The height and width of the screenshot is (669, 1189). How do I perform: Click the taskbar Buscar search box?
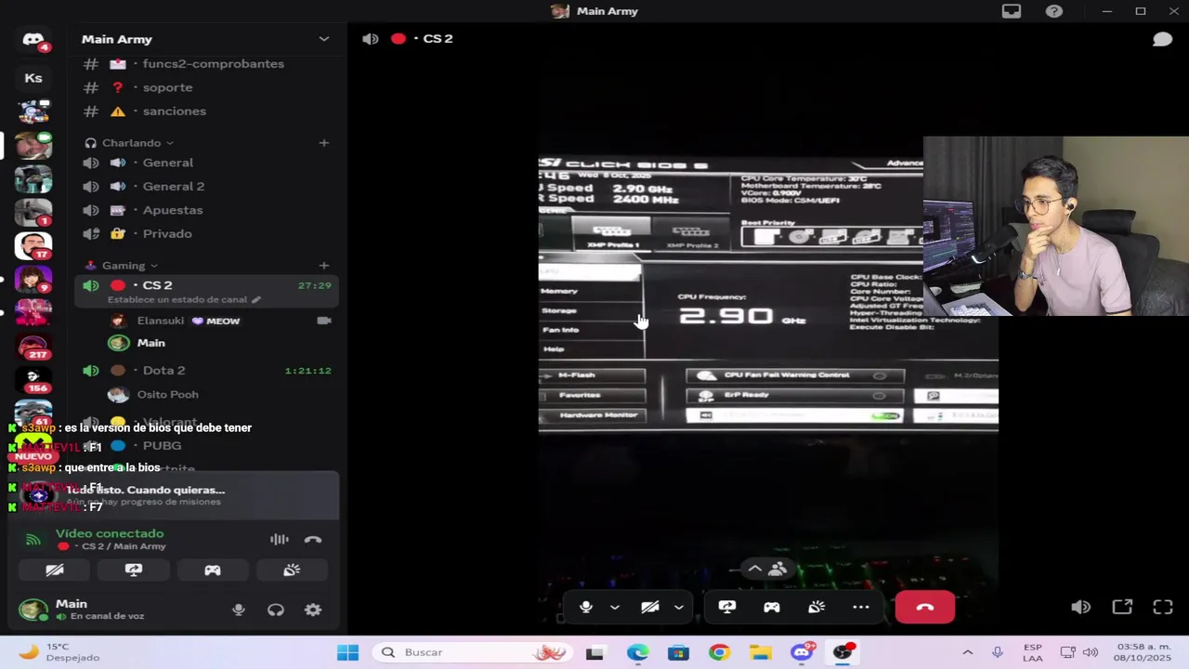(x=474, y=652)
